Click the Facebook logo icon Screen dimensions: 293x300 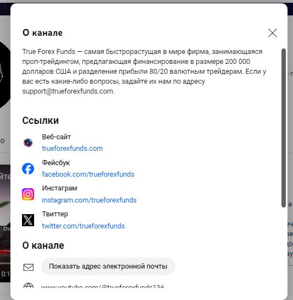coord(28,168)
